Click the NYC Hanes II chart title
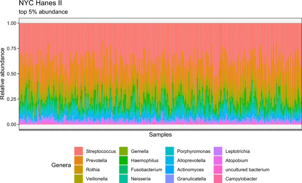302x183 pixels. tap(40, 3)
